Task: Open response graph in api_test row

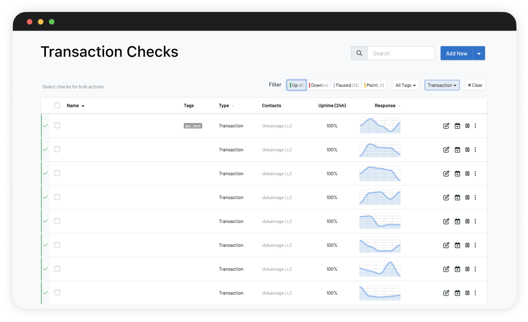Action: tap(380, 126)
